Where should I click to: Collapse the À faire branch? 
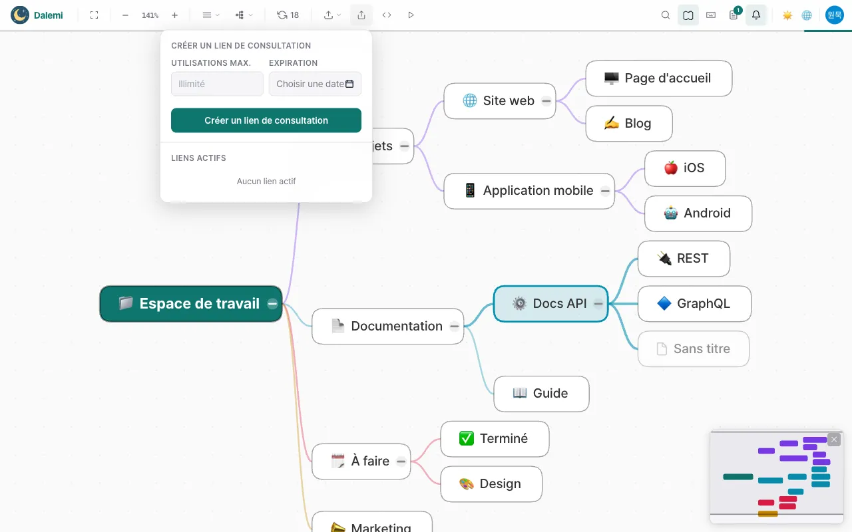401,462
